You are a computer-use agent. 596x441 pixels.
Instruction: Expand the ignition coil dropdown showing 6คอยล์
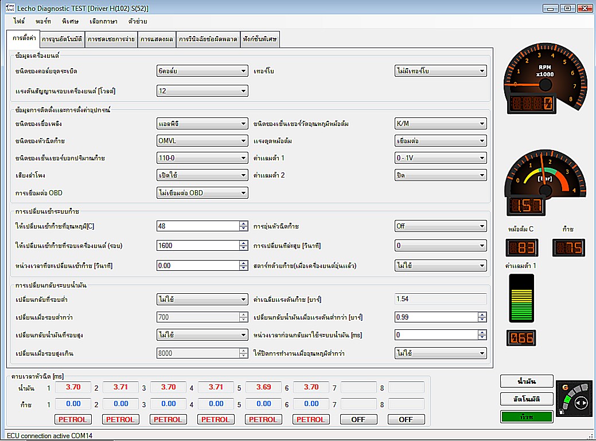point(202,71)
